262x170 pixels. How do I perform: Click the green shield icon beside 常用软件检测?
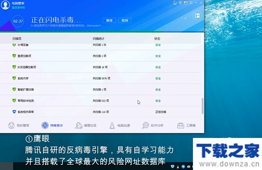[x=14, y=101]
